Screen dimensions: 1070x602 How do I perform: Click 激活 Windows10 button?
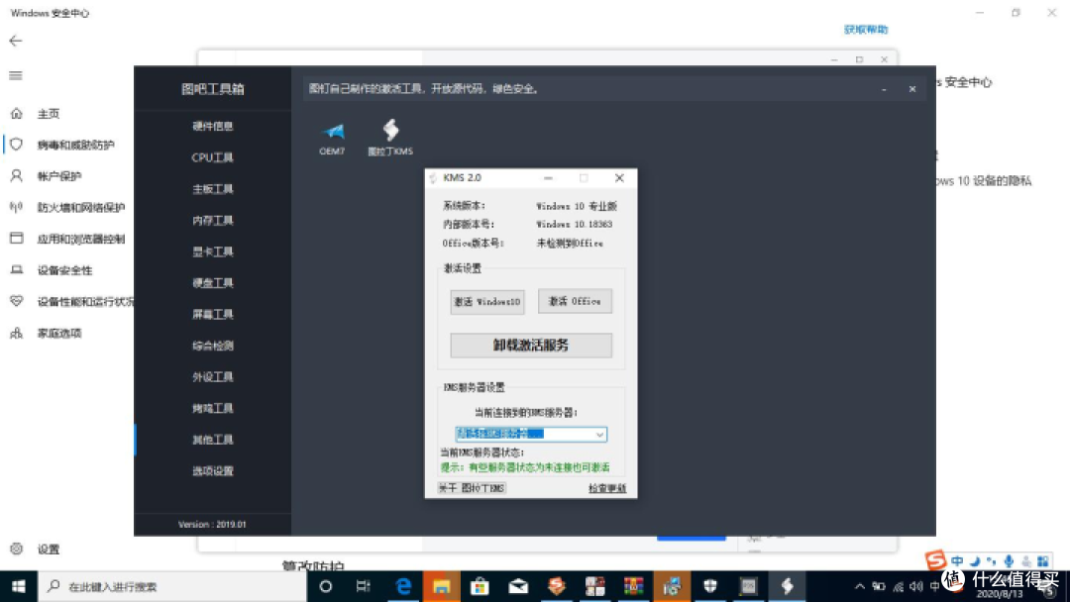[x=487, y=301]
